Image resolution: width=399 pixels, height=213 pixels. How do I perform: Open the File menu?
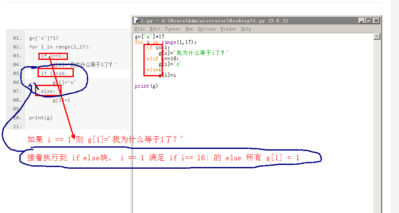pos(140,29)
